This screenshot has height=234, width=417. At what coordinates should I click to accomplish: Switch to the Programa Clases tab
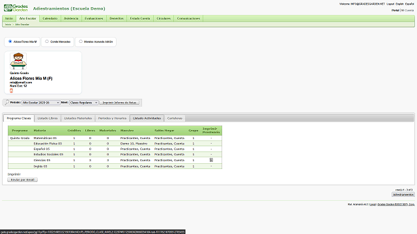(x=19, y=118)
